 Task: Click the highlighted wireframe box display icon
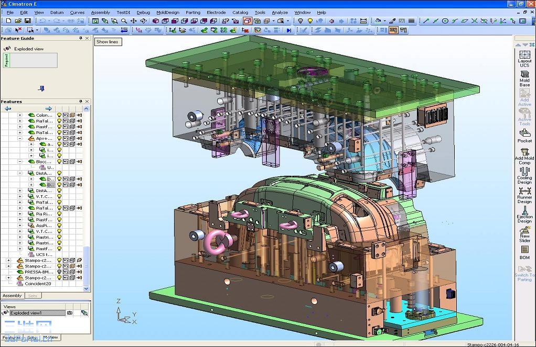[x=247, y=21]
